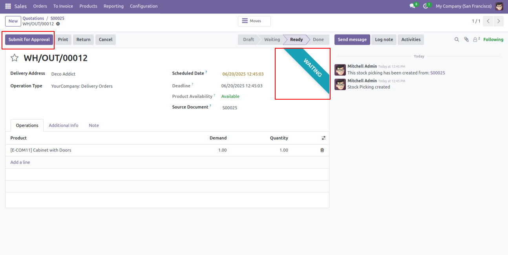Click Send message in chatter
The image size is (508, 255).
[x=352, y=40]
